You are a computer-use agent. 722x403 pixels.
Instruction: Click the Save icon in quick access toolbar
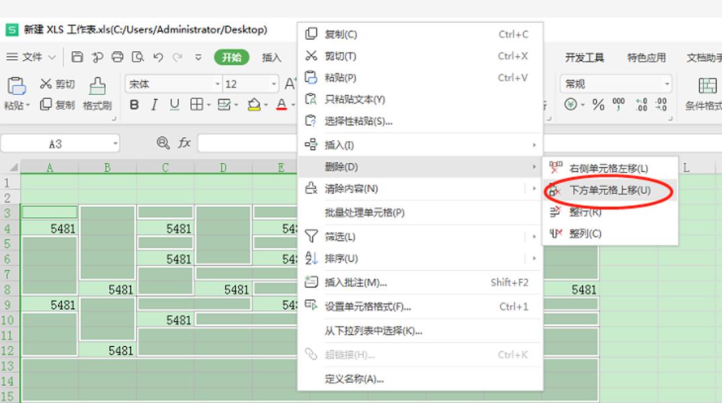coord(76,58)
